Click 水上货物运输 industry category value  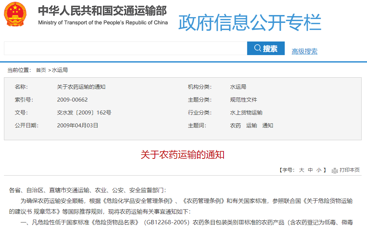click(x=246, y=113)
